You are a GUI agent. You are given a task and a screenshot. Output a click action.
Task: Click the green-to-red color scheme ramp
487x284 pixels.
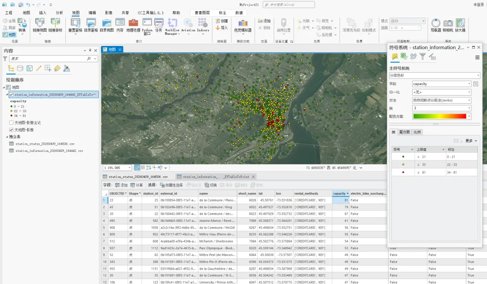(439, 116)
